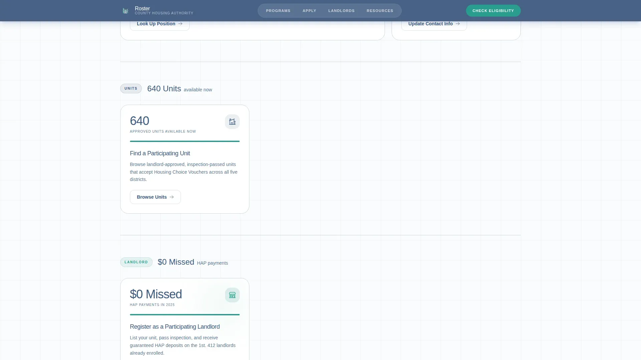Click the storefront icon in the $0 Missed card

tap(232, 295)
